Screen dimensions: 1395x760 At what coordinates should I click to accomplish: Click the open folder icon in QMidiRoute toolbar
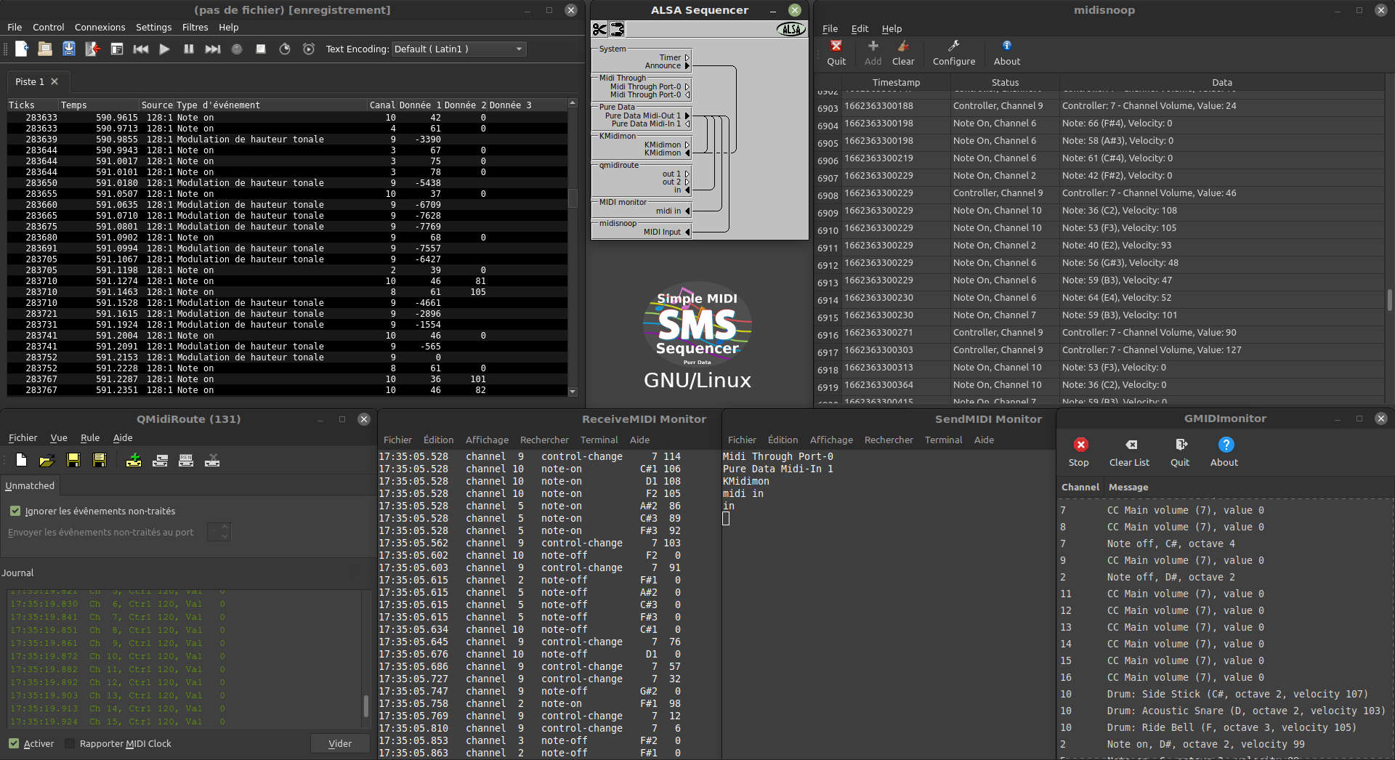coord(46,460)
